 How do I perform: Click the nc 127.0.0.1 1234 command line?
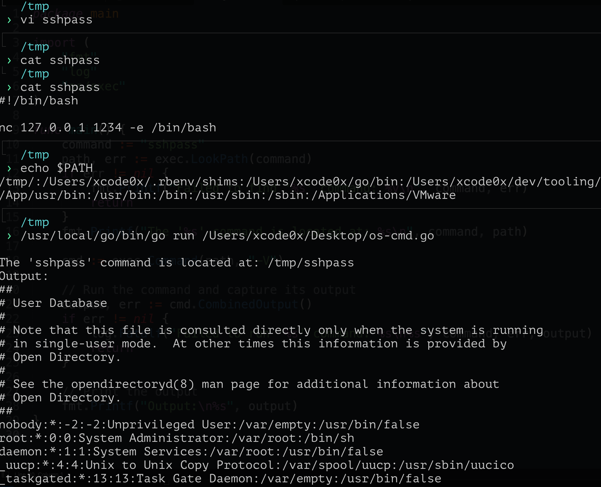pyautogui.click(x=108, y=128)
